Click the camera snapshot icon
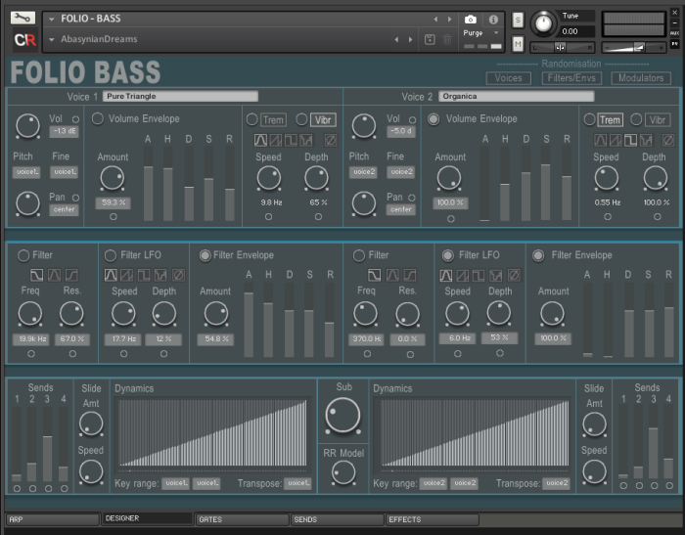 tap(470, 20)
